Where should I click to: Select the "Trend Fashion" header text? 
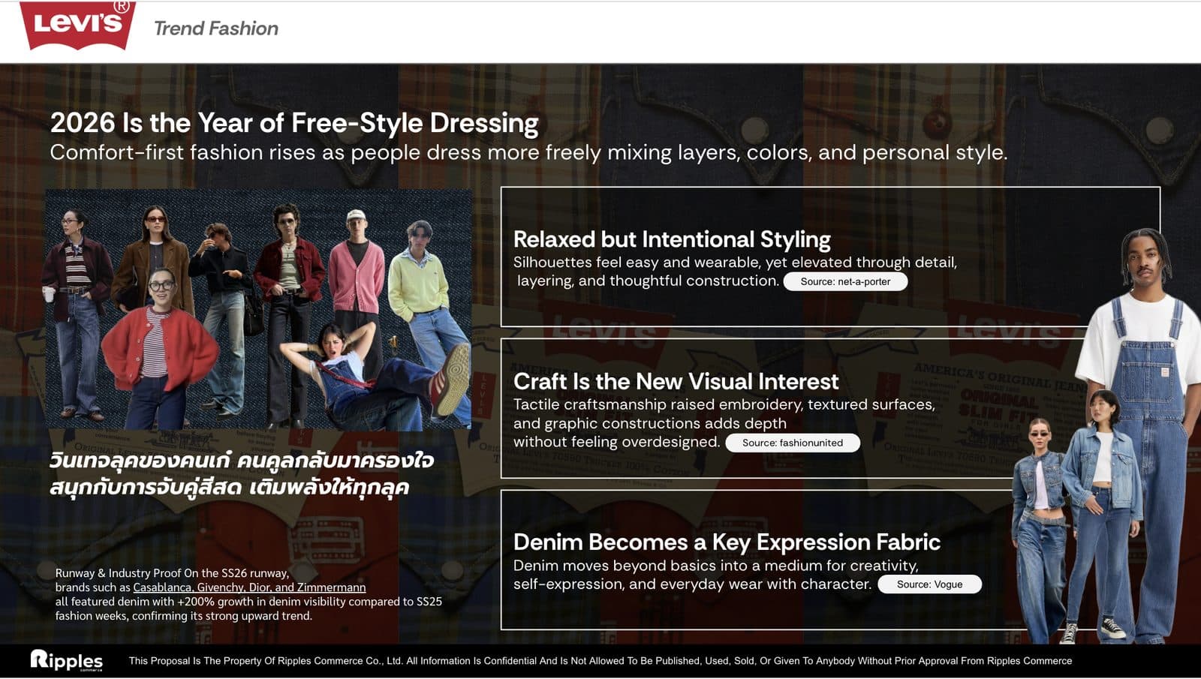tap(216, 29)
